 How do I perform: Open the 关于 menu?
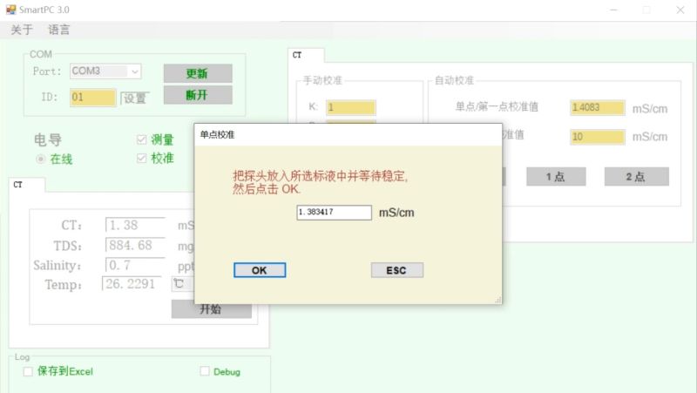tap(22, 30)
